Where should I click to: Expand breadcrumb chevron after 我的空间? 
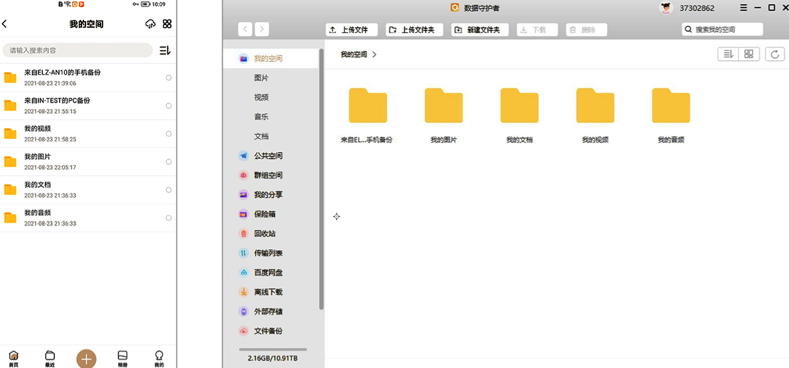375,54
